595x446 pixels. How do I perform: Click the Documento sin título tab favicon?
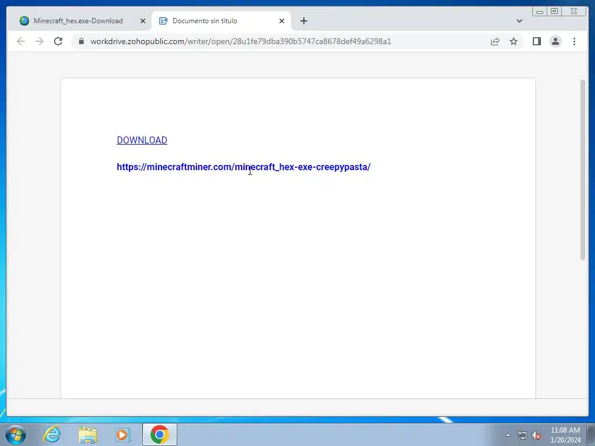[x=163, y=21]
